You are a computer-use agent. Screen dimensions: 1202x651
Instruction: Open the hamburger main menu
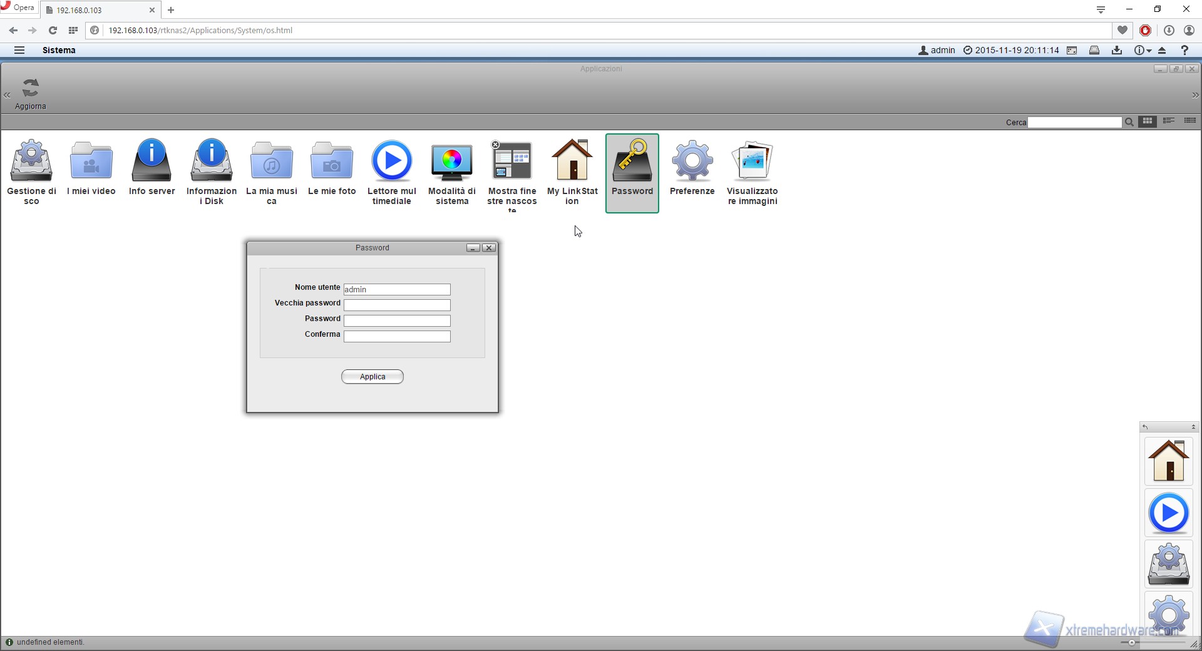tap(19, 50)
